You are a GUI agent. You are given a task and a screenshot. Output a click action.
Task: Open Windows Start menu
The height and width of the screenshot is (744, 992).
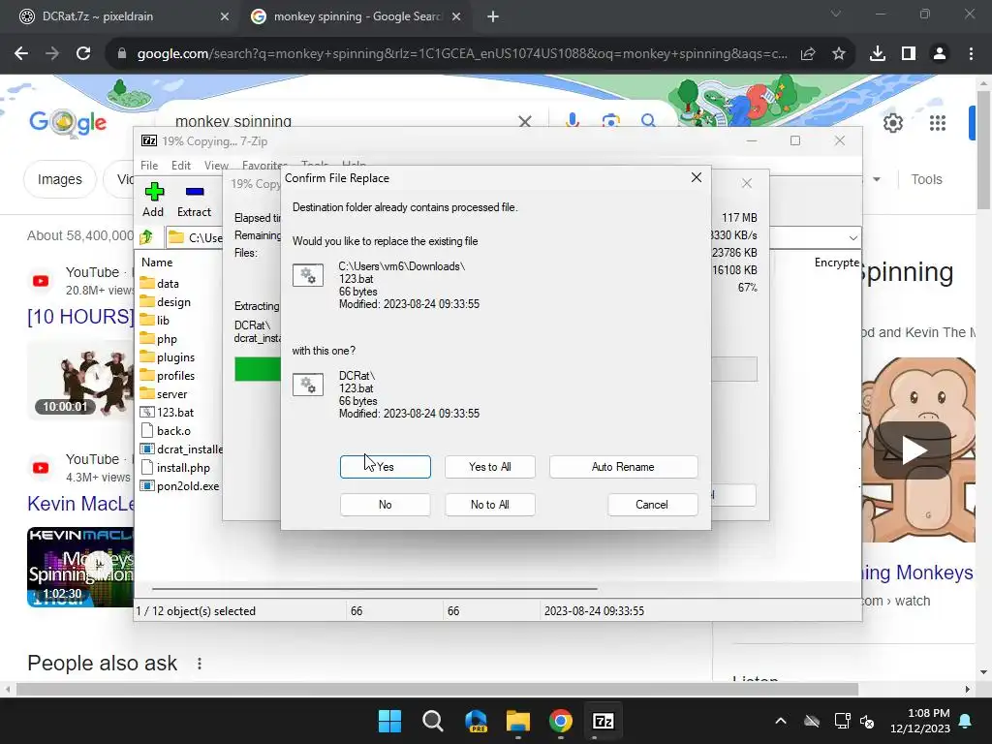[389, 721]
